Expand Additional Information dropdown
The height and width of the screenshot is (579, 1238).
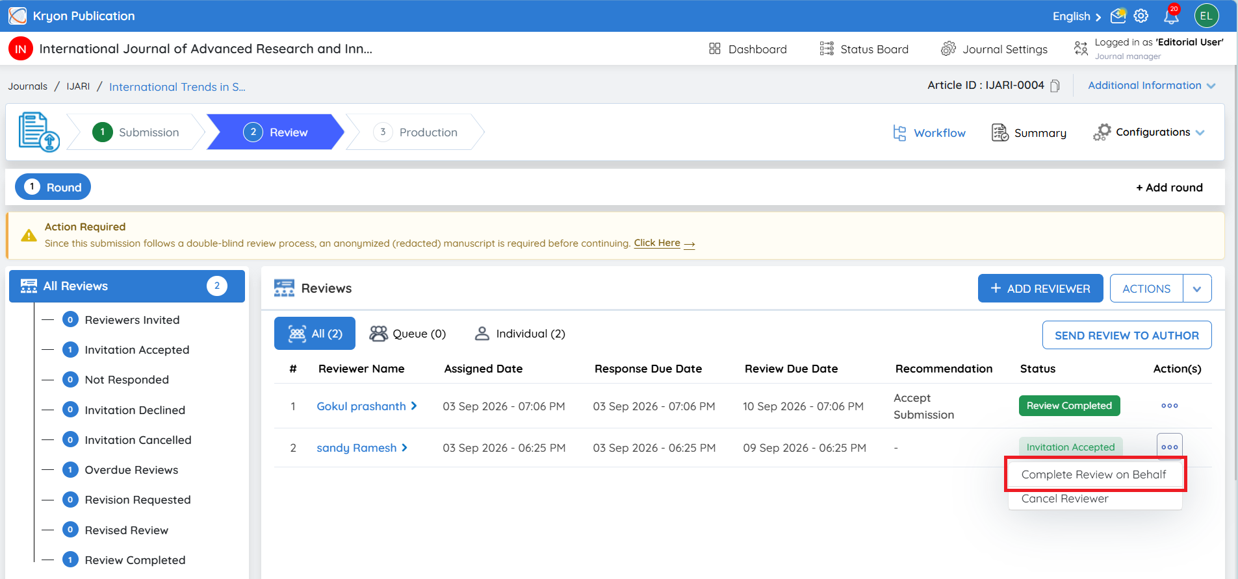[x=1152, y=85]
